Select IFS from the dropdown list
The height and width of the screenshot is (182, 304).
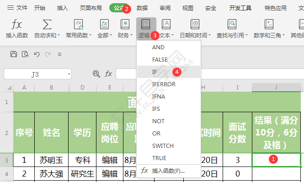169,109
